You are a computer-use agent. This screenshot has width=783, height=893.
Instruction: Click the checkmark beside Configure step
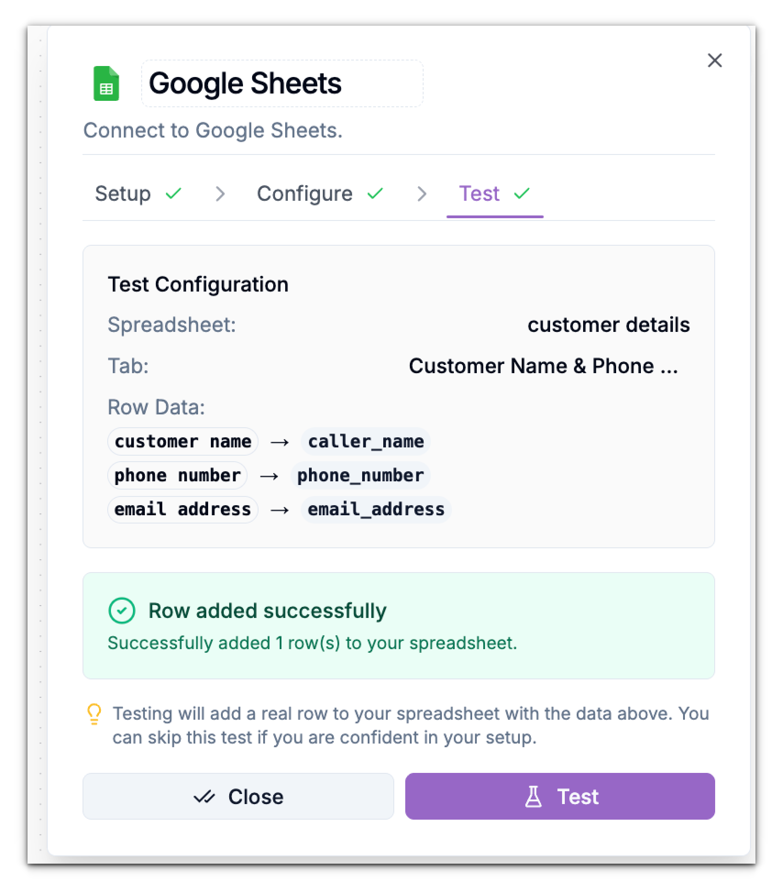[x=376, y=194]
